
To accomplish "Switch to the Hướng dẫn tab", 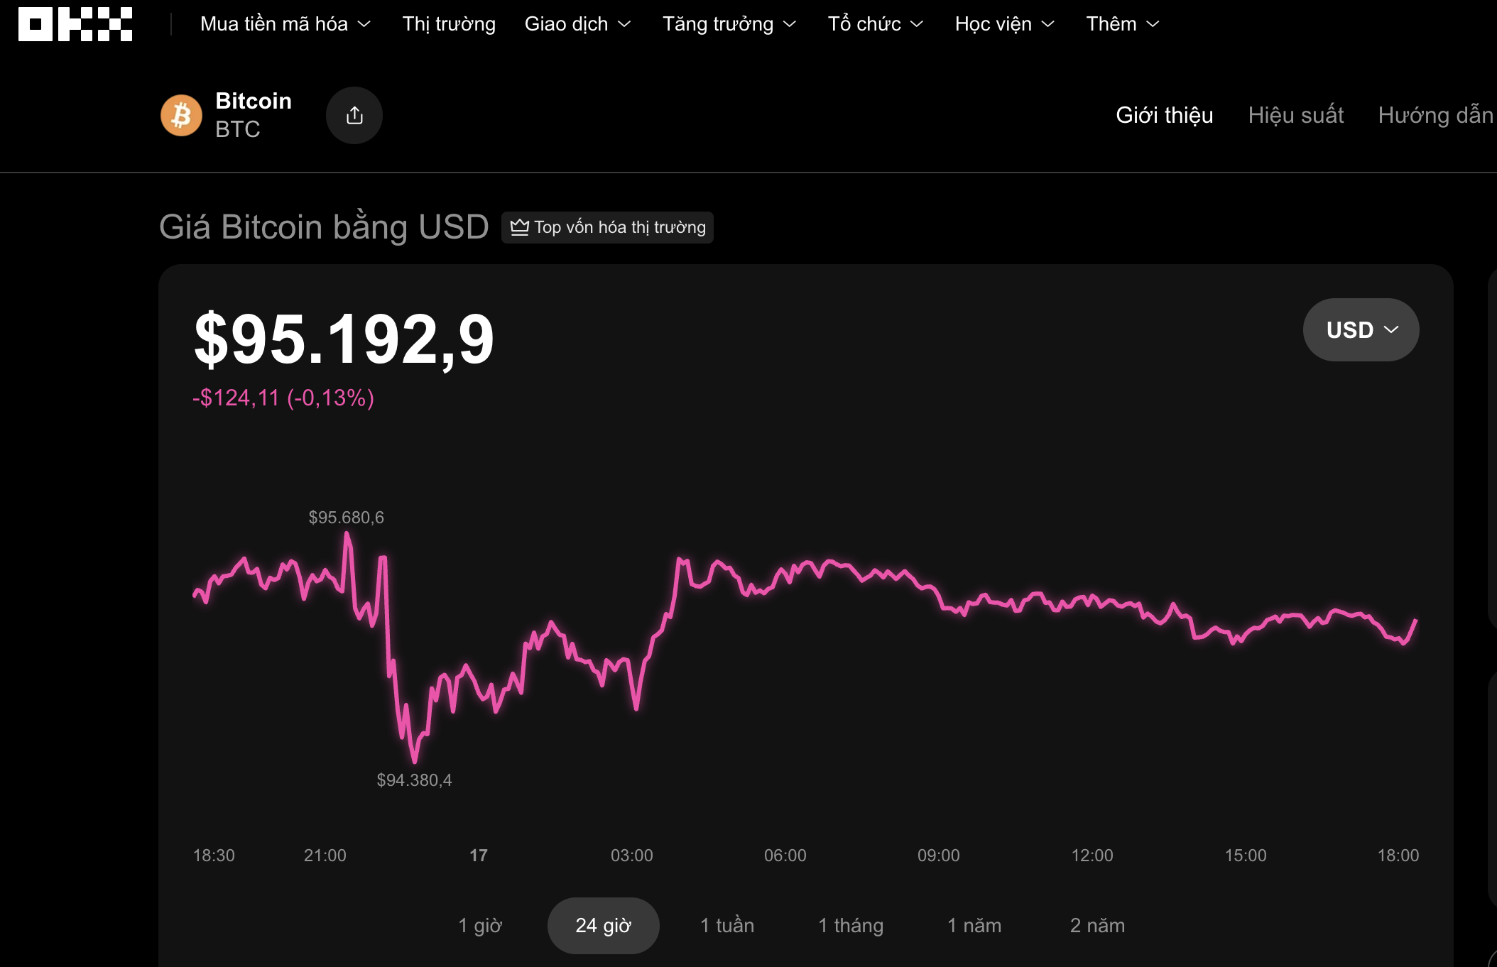I will pyautogui.click(x=1435, y=115).
